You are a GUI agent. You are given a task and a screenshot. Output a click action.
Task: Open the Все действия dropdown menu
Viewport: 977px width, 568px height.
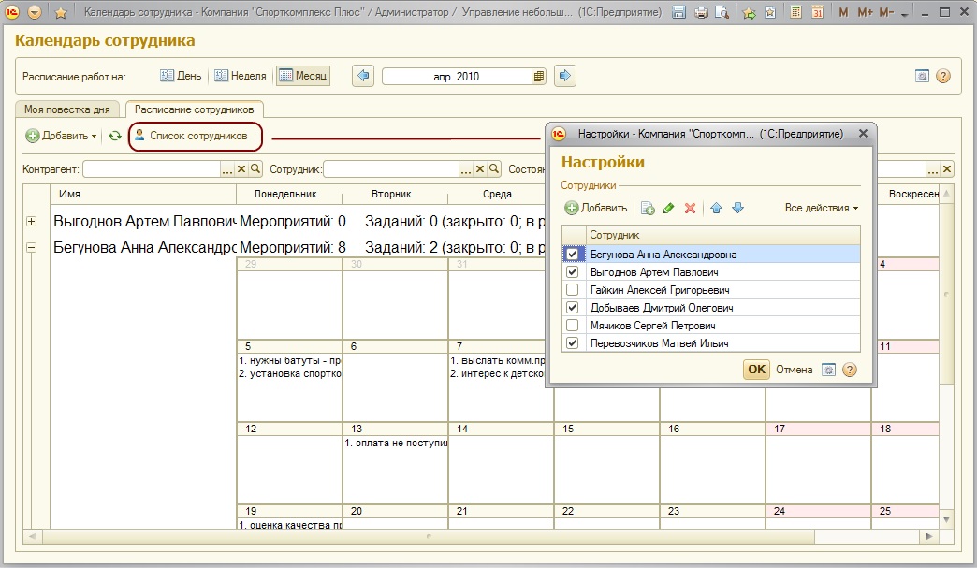point(822,208)
